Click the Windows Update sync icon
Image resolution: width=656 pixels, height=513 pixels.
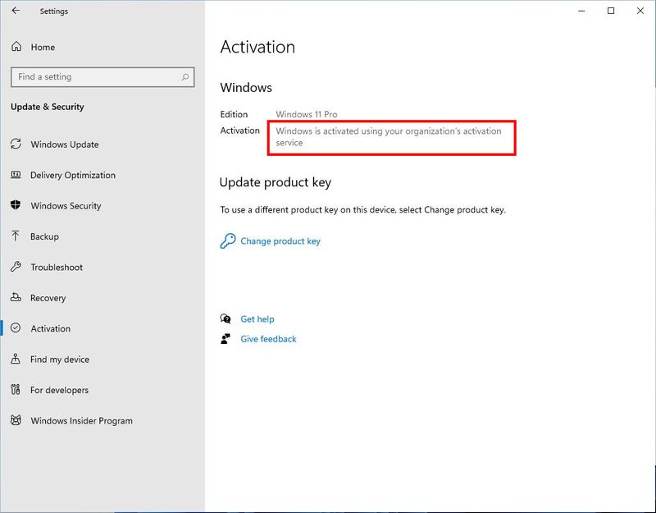(x=16, y=144)
